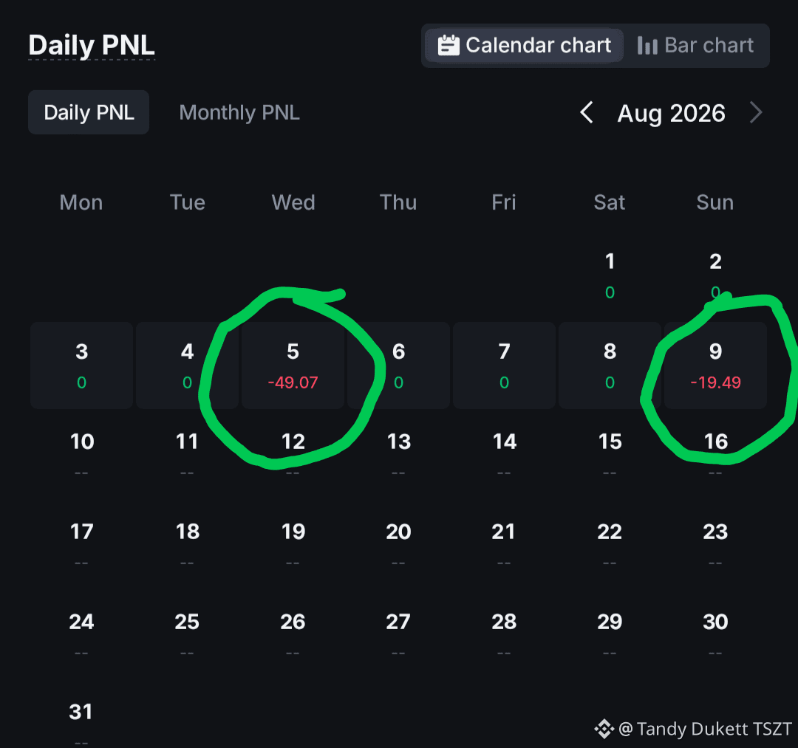This screenshot has width=798, height=748.
Task: Go to previous month arrow
Action: click(587, 112)
